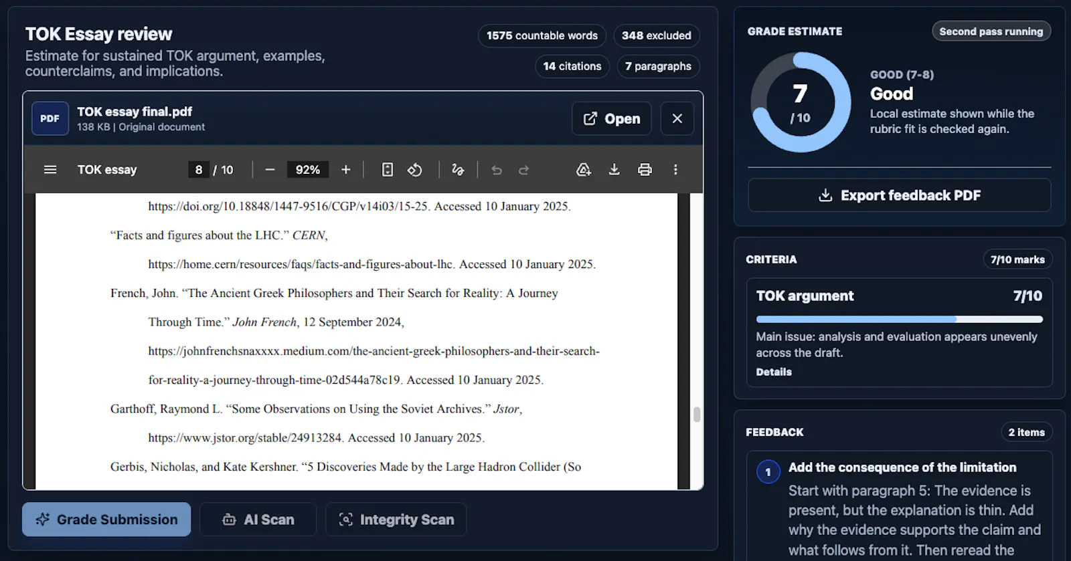Click the TOK essay title in viewer toolbar
This screenshot has width=1071, height=561.
pyautogui.click(x=107, y=170)
